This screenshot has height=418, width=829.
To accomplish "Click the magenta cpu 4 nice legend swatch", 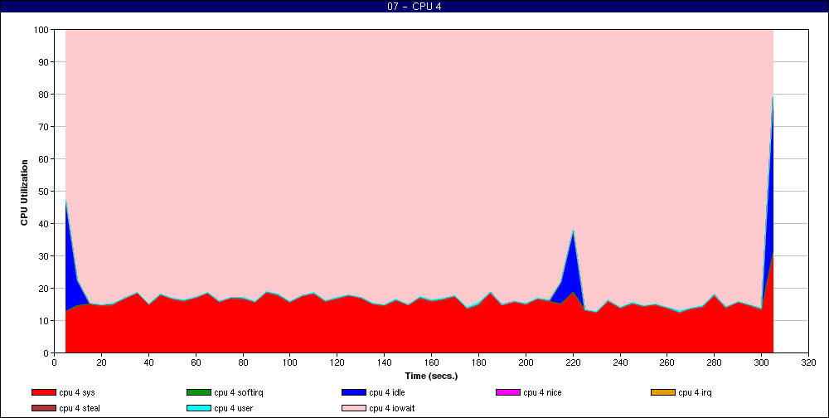I will [x=508, y=392].
